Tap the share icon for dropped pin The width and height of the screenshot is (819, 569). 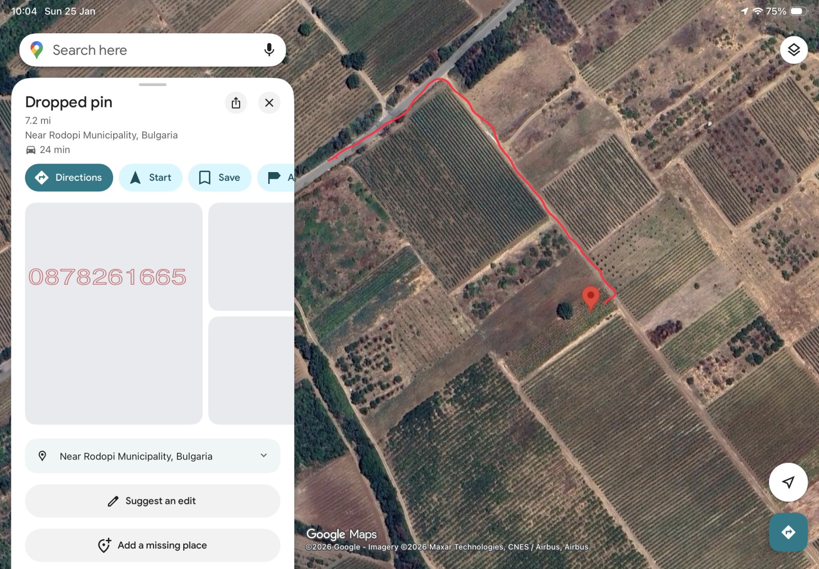click(236, 103)
